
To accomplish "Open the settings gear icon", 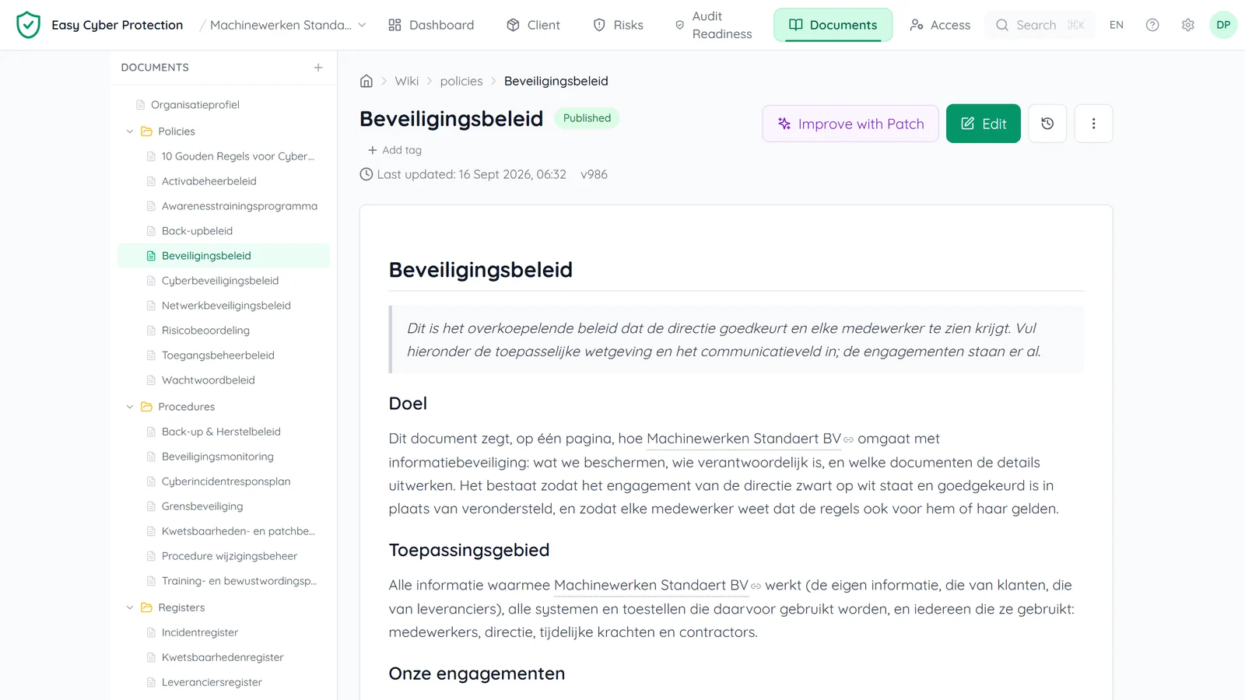I will pyautogui.click(x=1188, y=25).
